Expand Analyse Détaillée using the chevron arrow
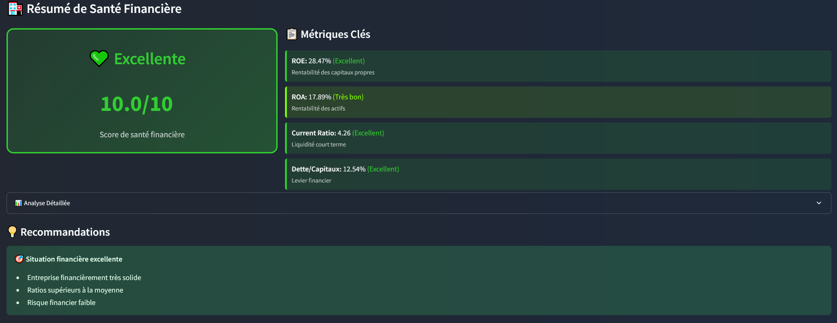This screenshot has width=837, height=323. [818, 203]
